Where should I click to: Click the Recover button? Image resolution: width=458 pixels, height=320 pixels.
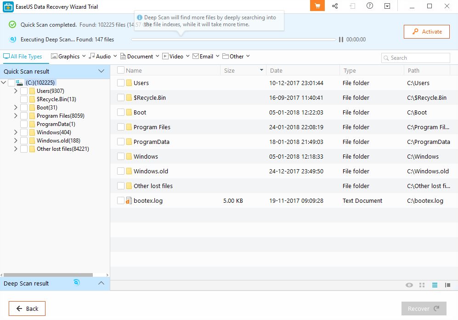point(424,309)
